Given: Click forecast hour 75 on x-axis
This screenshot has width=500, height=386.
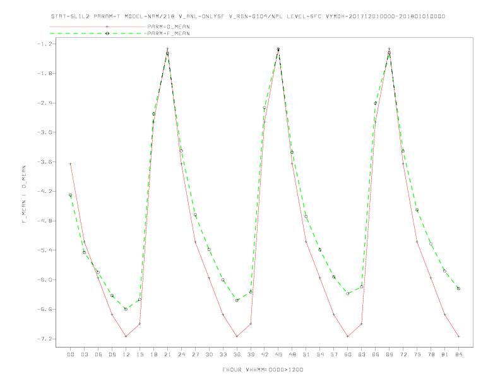Looking at the screenshot, I should pos(417,354).
